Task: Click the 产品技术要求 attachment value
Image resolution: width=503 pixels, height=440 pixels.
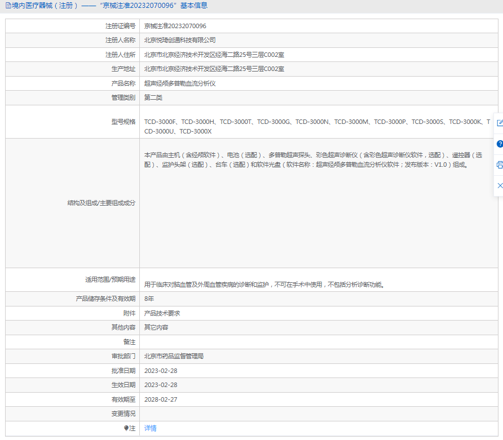Action: click(162, 313)
